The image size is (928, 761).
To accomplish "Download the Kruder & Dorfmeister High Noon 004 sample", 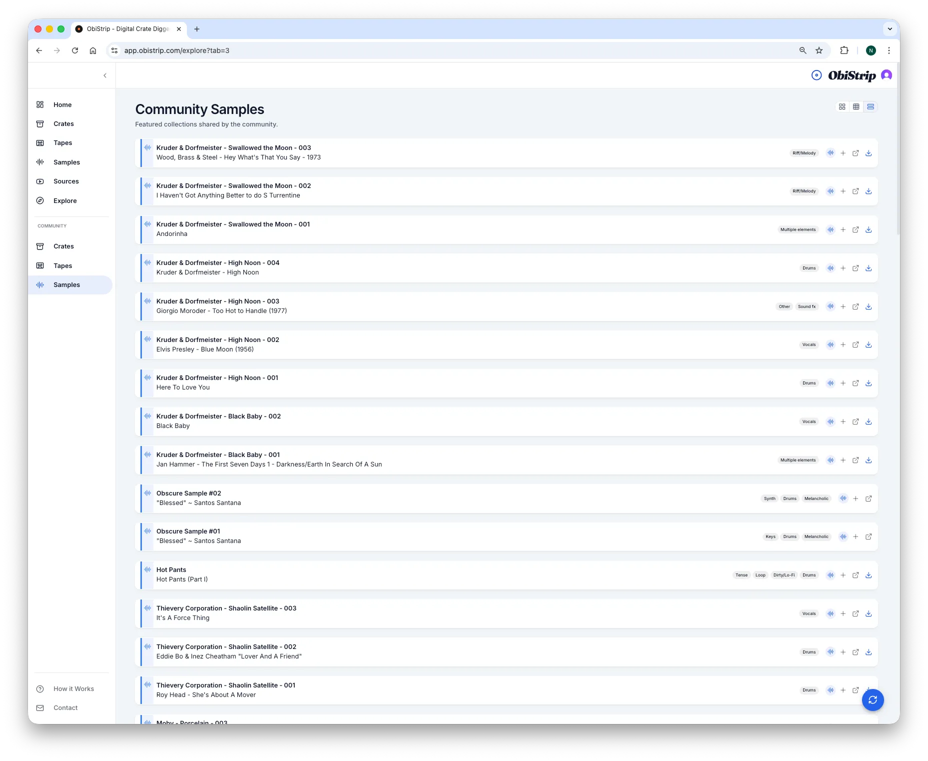I will [869, 267].
